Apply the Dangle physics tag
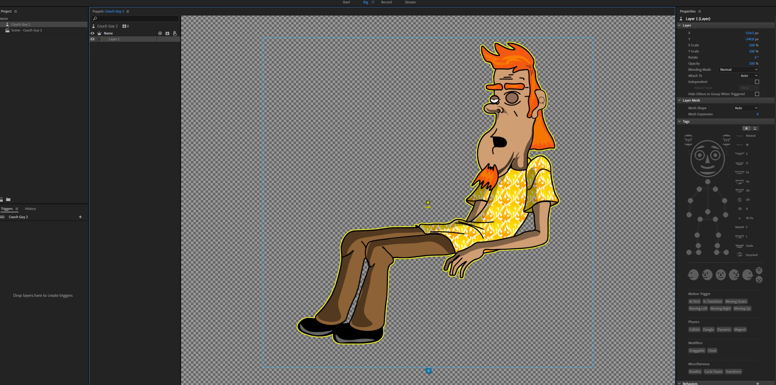The height and width of the screenshot is (385, 776). pos(708,329)
